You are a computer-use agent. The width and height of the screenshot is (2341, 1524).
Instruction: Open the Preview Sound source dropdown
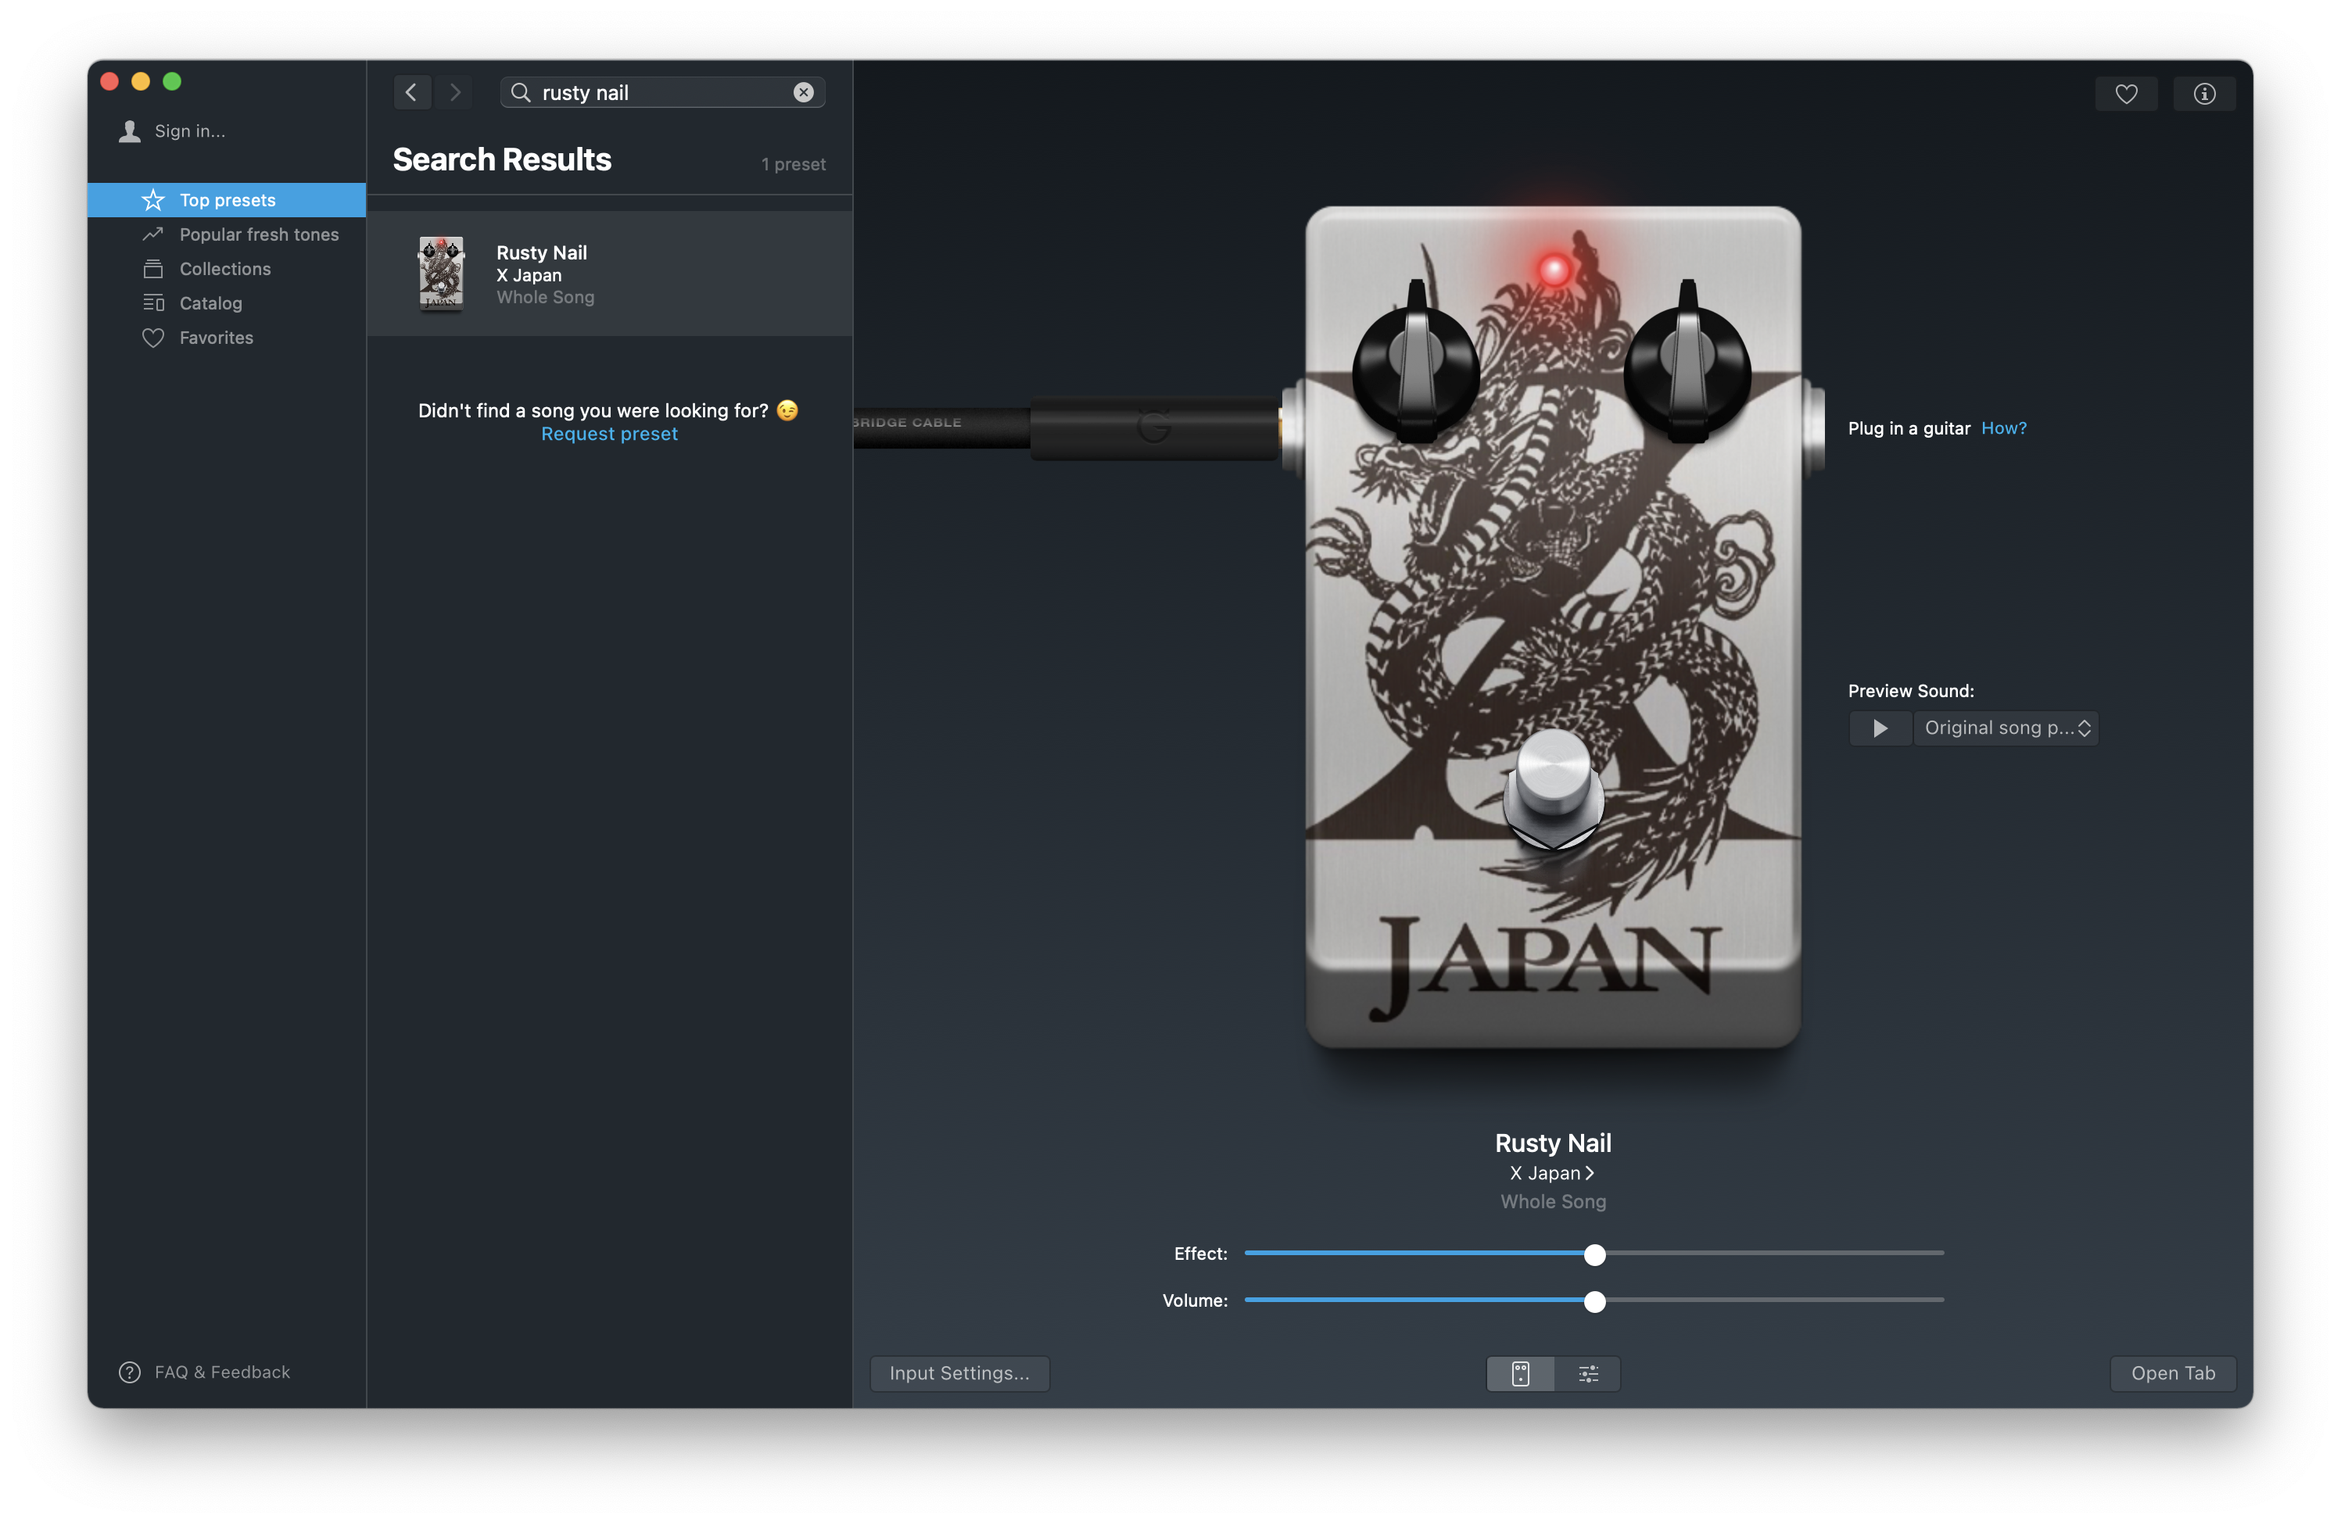click(x=2006, y=728)
